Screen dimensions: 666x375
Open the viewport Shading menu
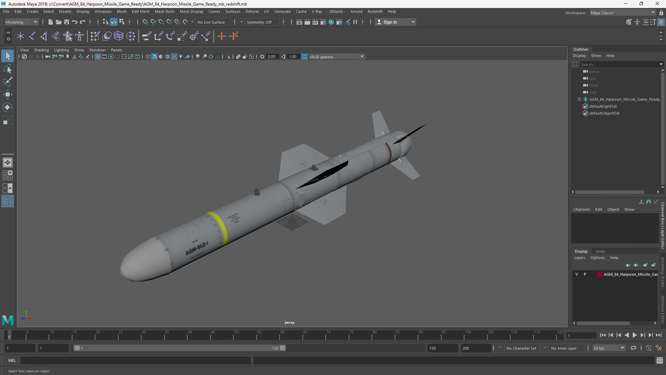(41, 50)
